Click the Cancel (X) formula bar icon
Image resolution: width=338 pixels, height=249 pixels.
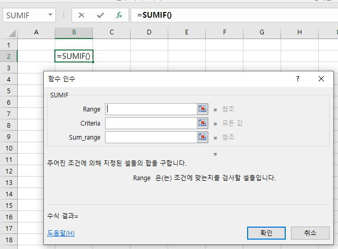[81, 15]
